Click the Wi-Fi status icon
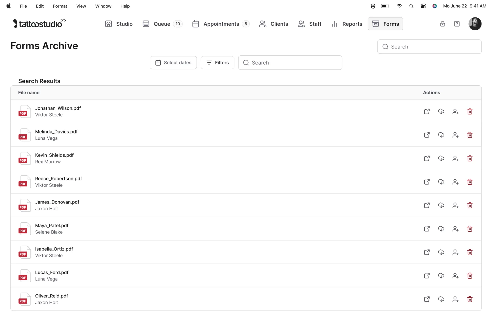The height and width of the screenshot is (320, 492). 399,6
